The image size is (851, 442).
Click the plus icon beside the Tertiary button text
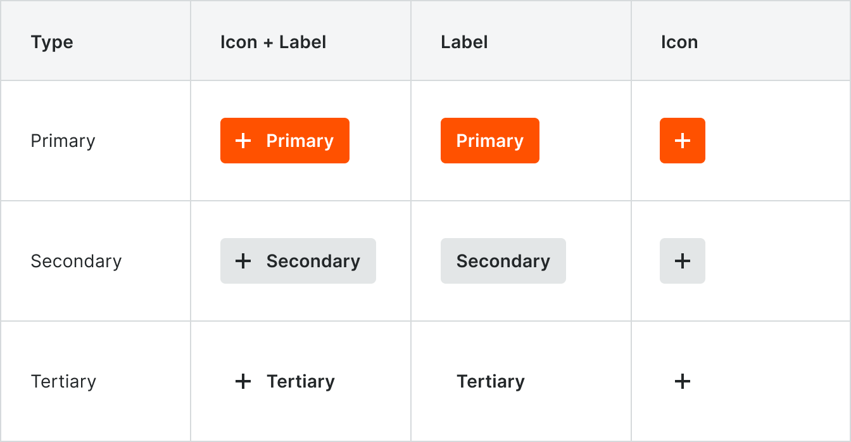point(243,381)
